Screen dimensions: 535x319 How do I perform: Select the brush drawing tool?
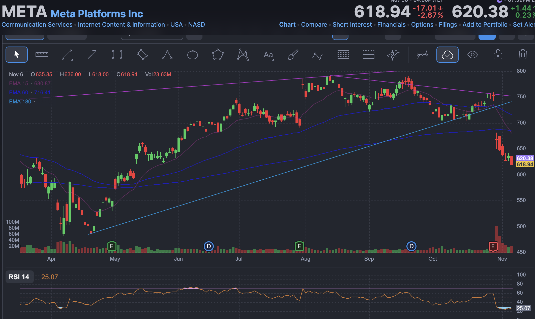pyautogui.click(x=293, y=54)
